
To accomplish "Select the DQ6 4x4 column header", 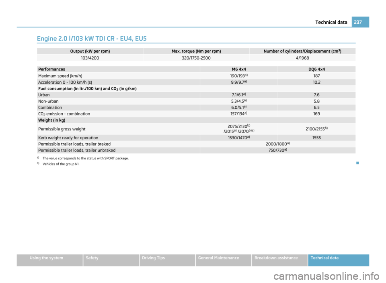I will (x=316, y=69).
